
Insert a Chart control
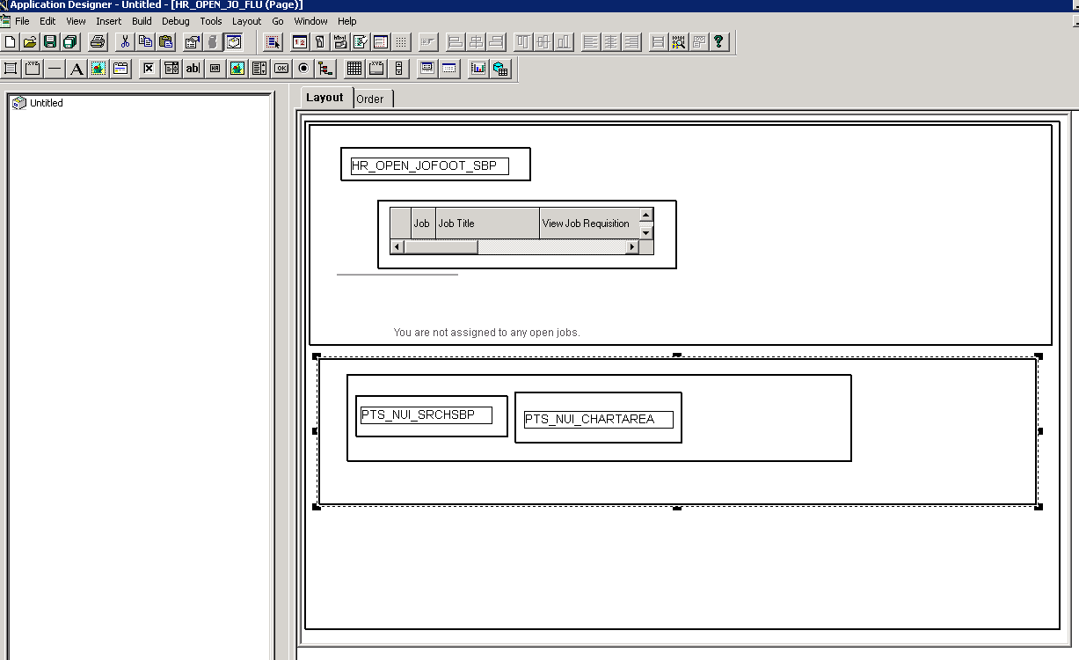478,68
